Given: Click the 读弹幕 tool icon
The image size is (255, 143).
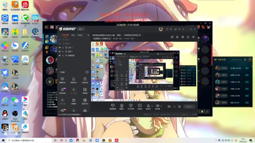Looking at the screenshot, I should [85, 91].
